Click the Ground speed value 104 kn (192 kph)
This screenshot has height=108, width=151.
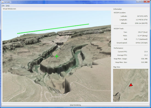pos(141,43)
